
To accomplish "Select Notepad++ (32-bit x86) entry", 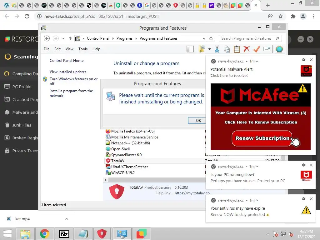I will [131, 143].
